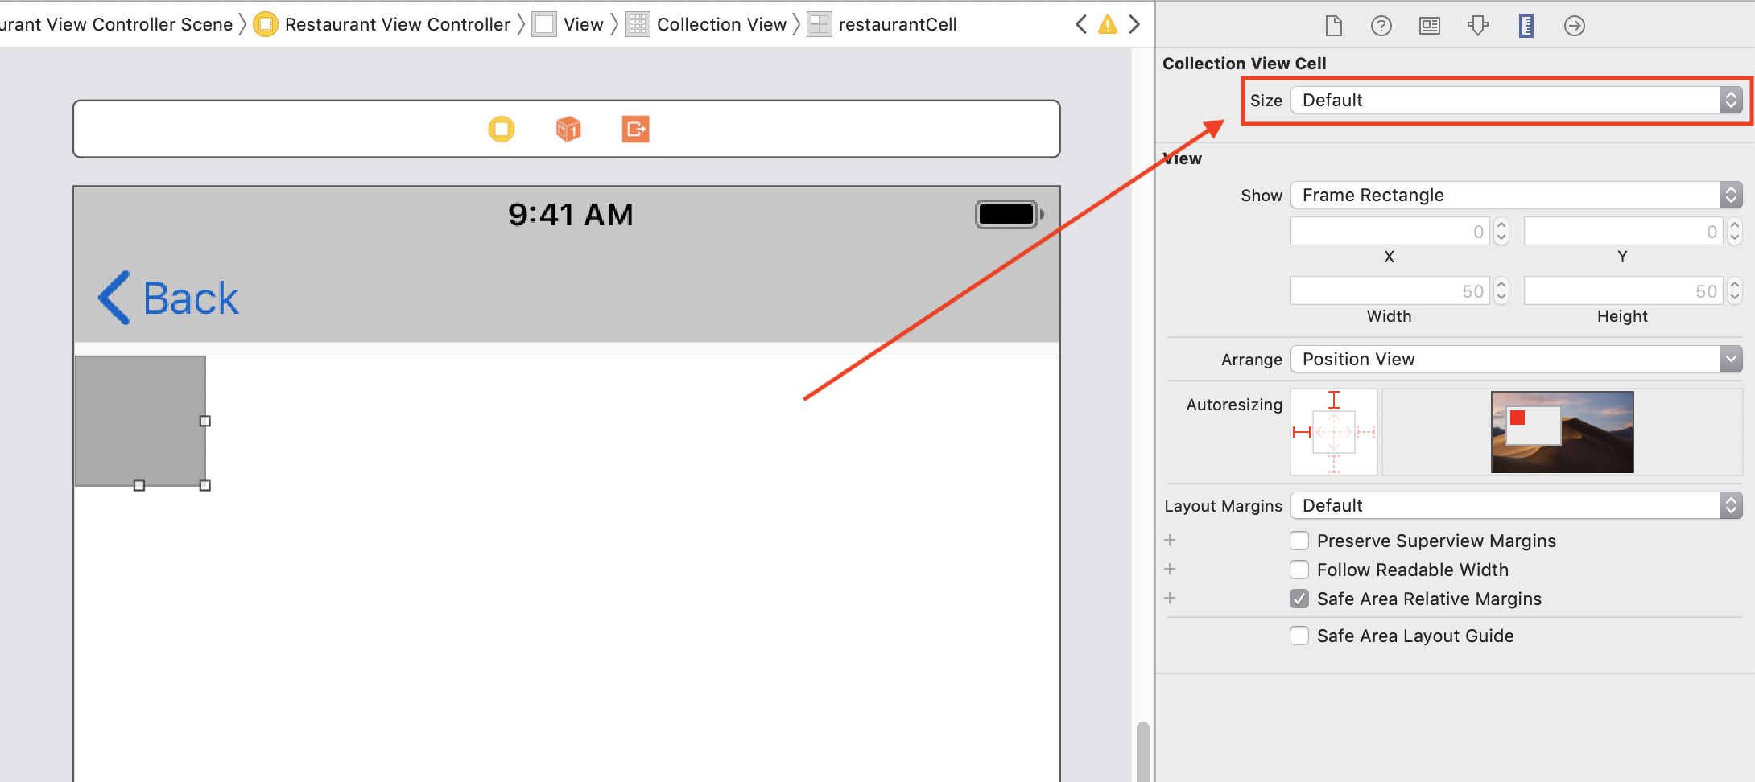Viewport: 1755px width, 782px height.
Task: Select the battery indicator in status bar
Action: (1010, 215)
